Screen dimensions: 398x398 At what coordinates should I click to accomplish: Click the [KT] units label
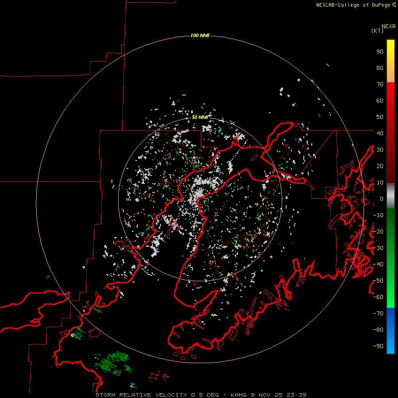point(377,31)
